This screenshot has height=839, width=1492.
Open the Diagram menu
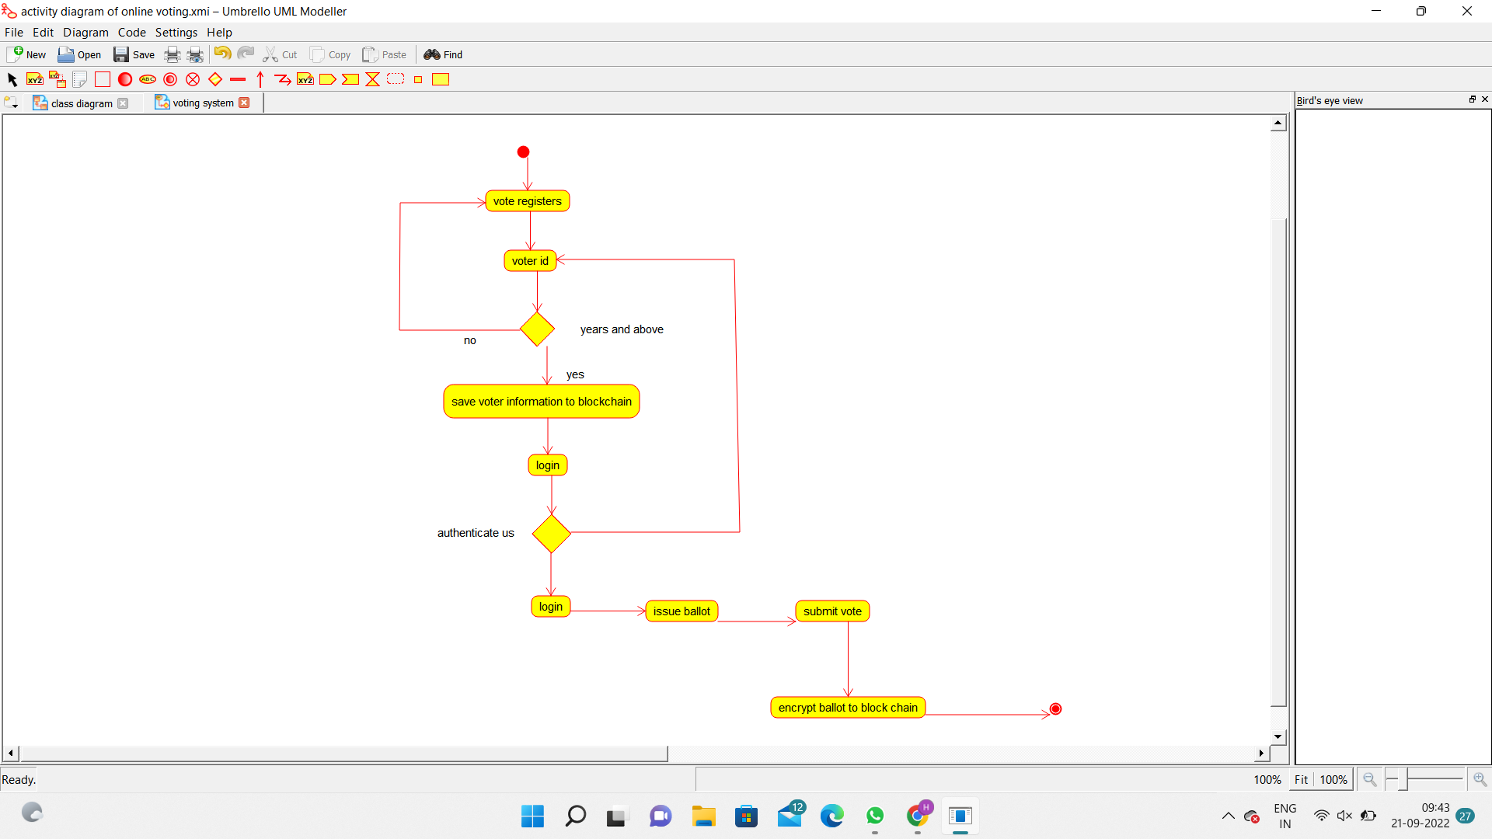(x=85, y=33)
